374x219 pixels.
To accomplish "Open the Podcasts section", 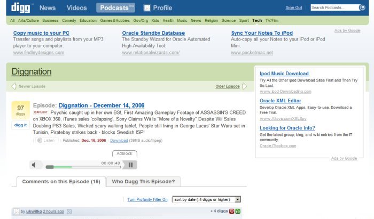I will point(115,8).
